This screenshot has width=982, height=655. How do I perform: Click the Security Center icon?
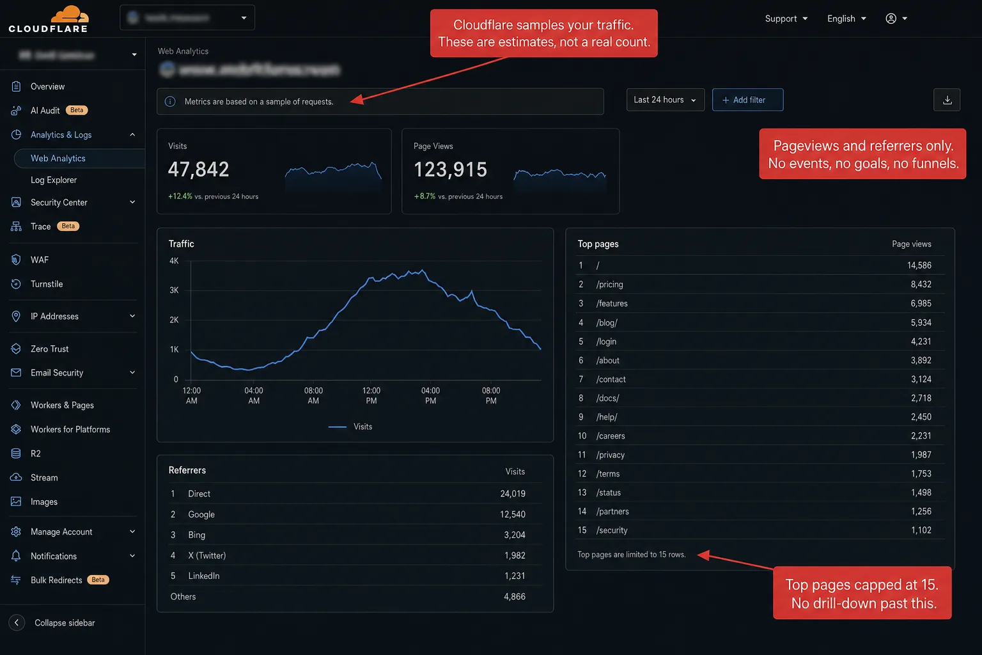[16, 202]
